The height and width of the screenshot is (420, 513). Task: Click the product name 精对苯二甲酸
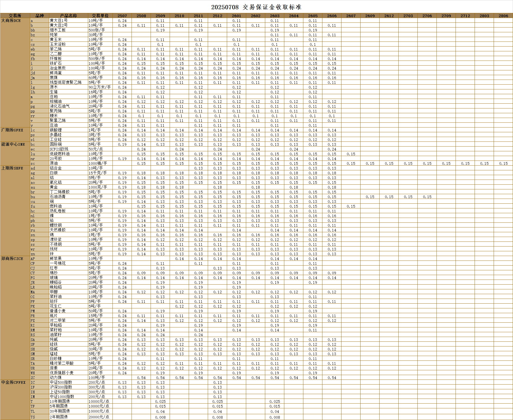coord(62,363)
